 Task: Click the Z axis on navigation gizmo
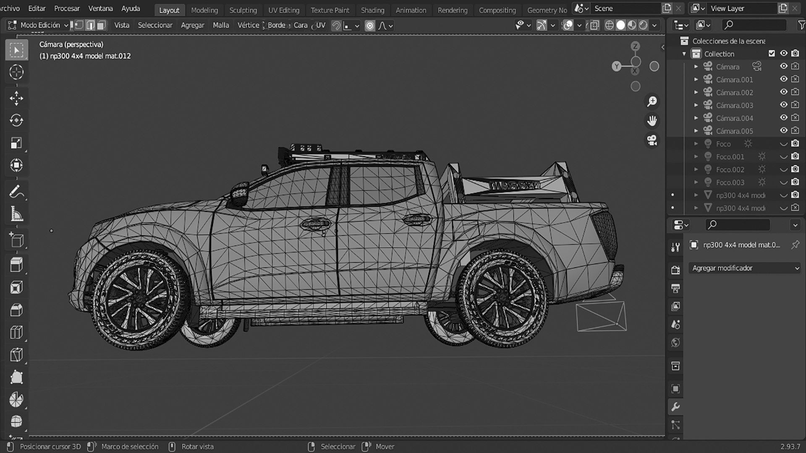pos(635,46)
